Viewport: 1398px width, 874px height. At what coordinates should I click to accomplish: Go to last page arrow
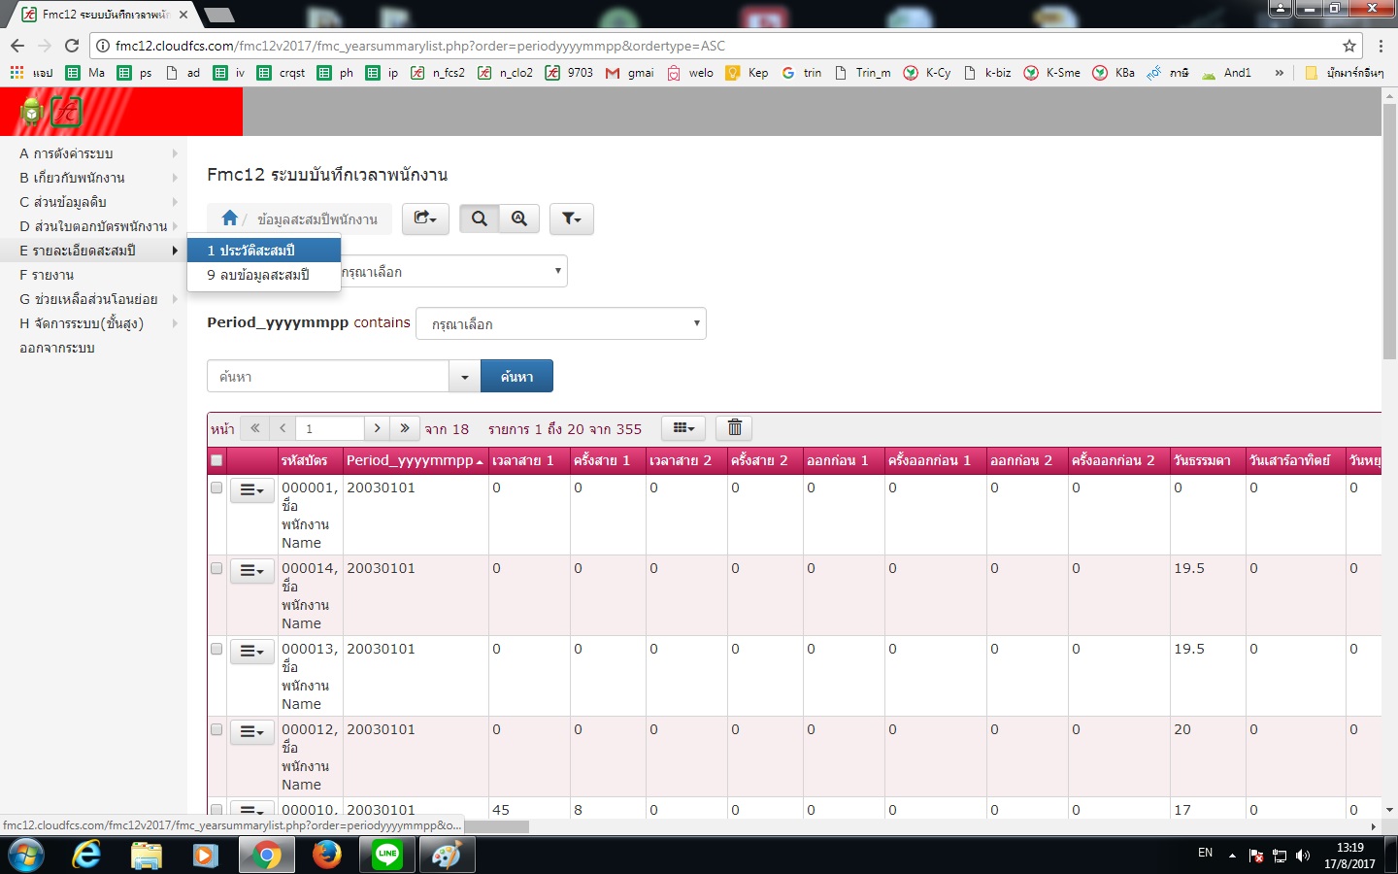point(405,427)
